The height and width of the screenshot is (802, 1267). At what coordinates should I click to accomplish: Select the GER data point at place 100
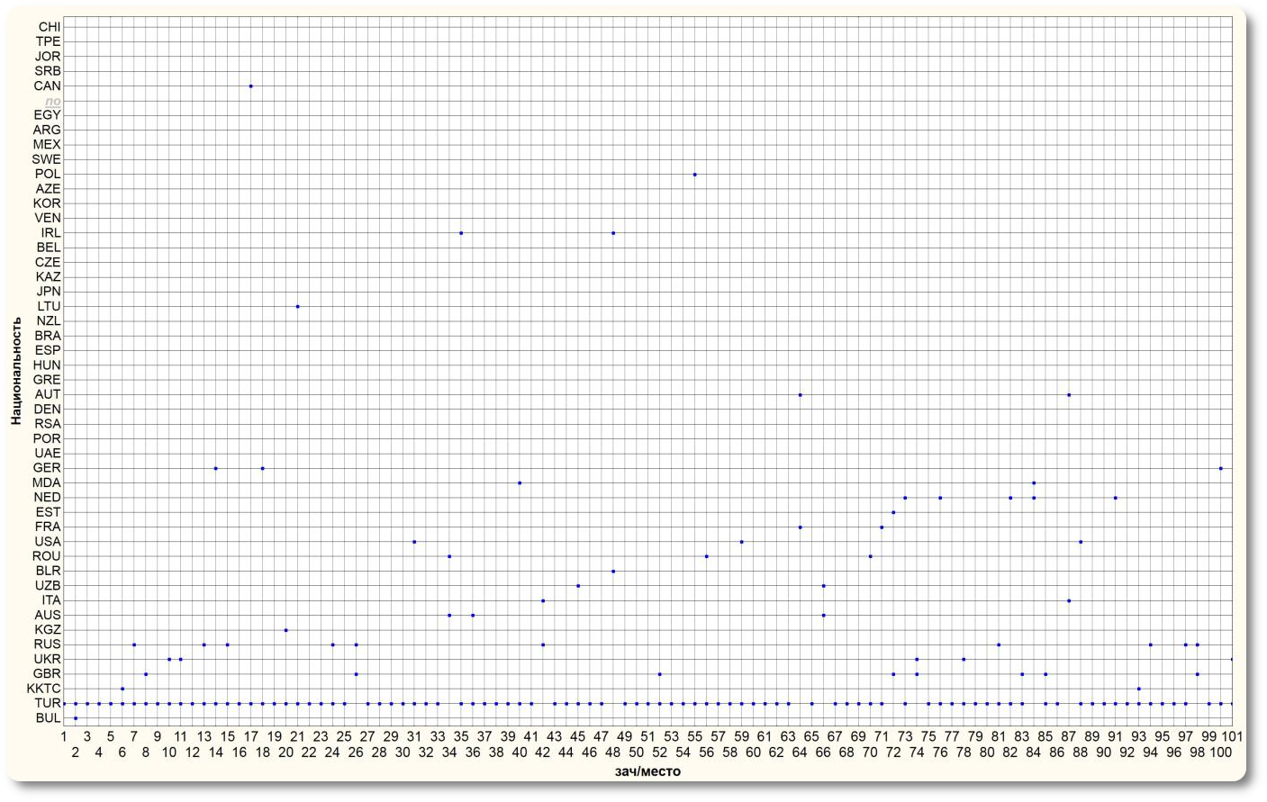click(1220, 468)
